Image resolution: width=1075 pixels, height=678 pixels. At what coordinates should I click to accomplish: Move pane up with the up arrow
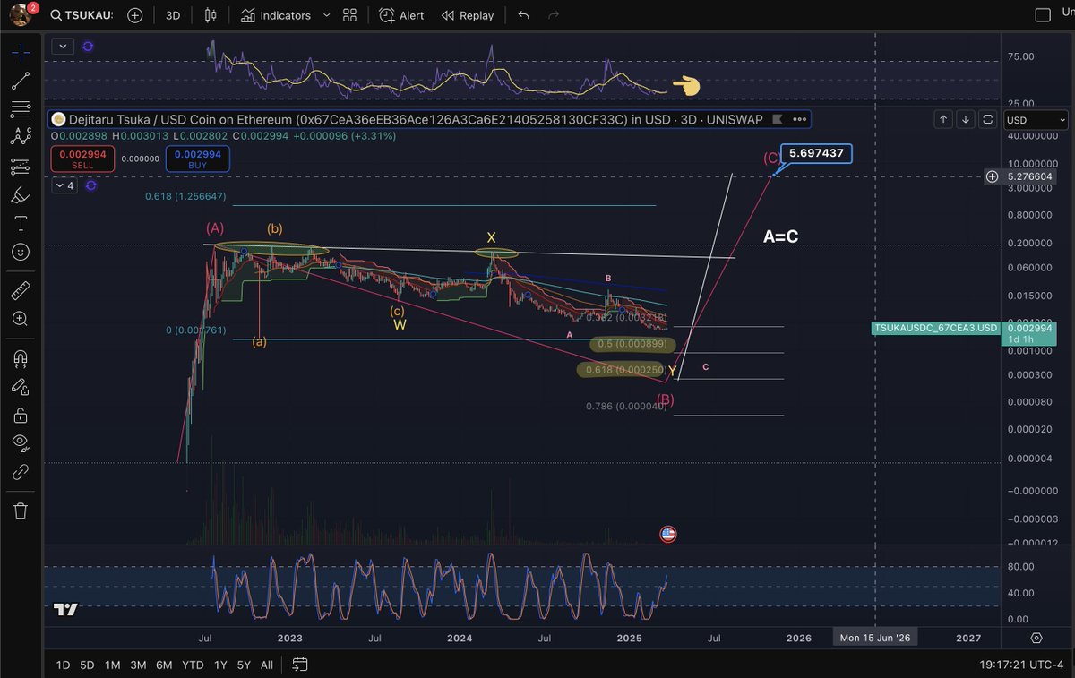(943, 119)
